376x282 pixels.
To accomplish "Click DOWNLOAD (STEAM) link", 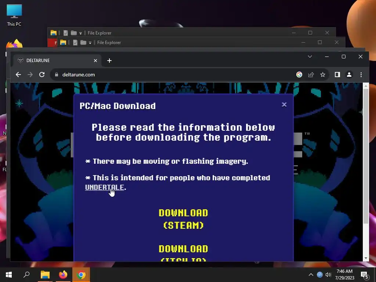I will click(x=184, y=219).
